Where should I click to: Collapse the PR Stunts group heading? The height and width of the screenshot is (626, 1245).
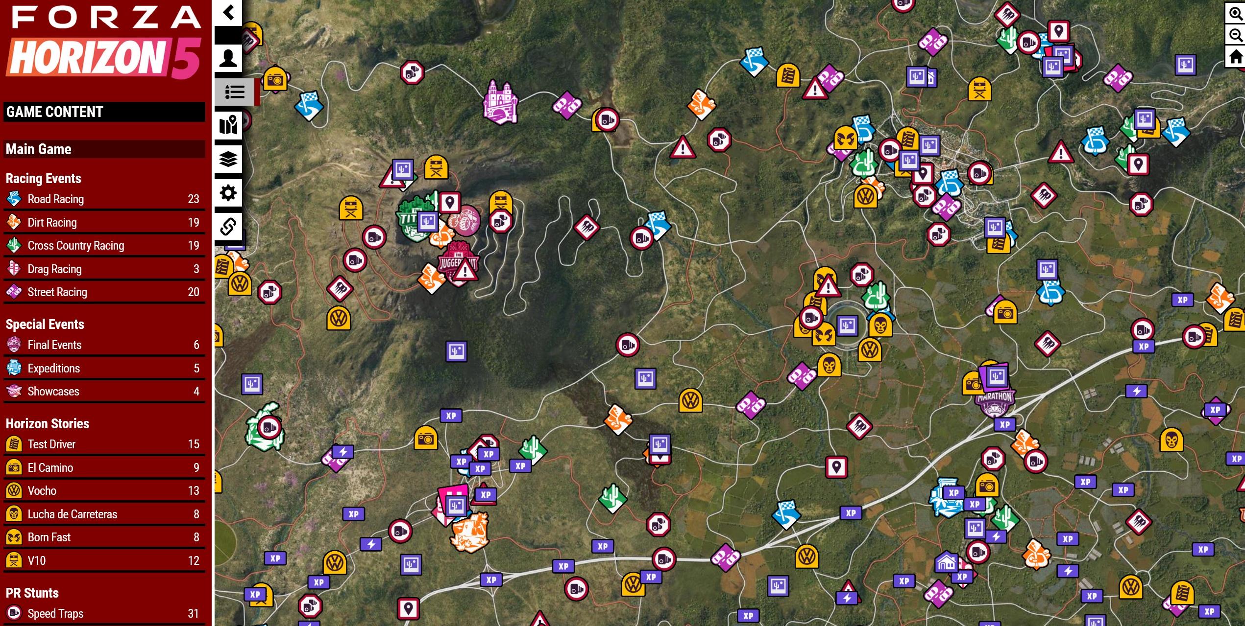(x=32, y=593)
